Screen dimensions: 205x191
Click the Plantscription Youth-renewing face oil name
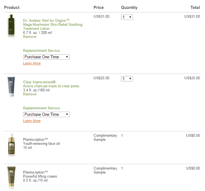click(x=41, y=142)
